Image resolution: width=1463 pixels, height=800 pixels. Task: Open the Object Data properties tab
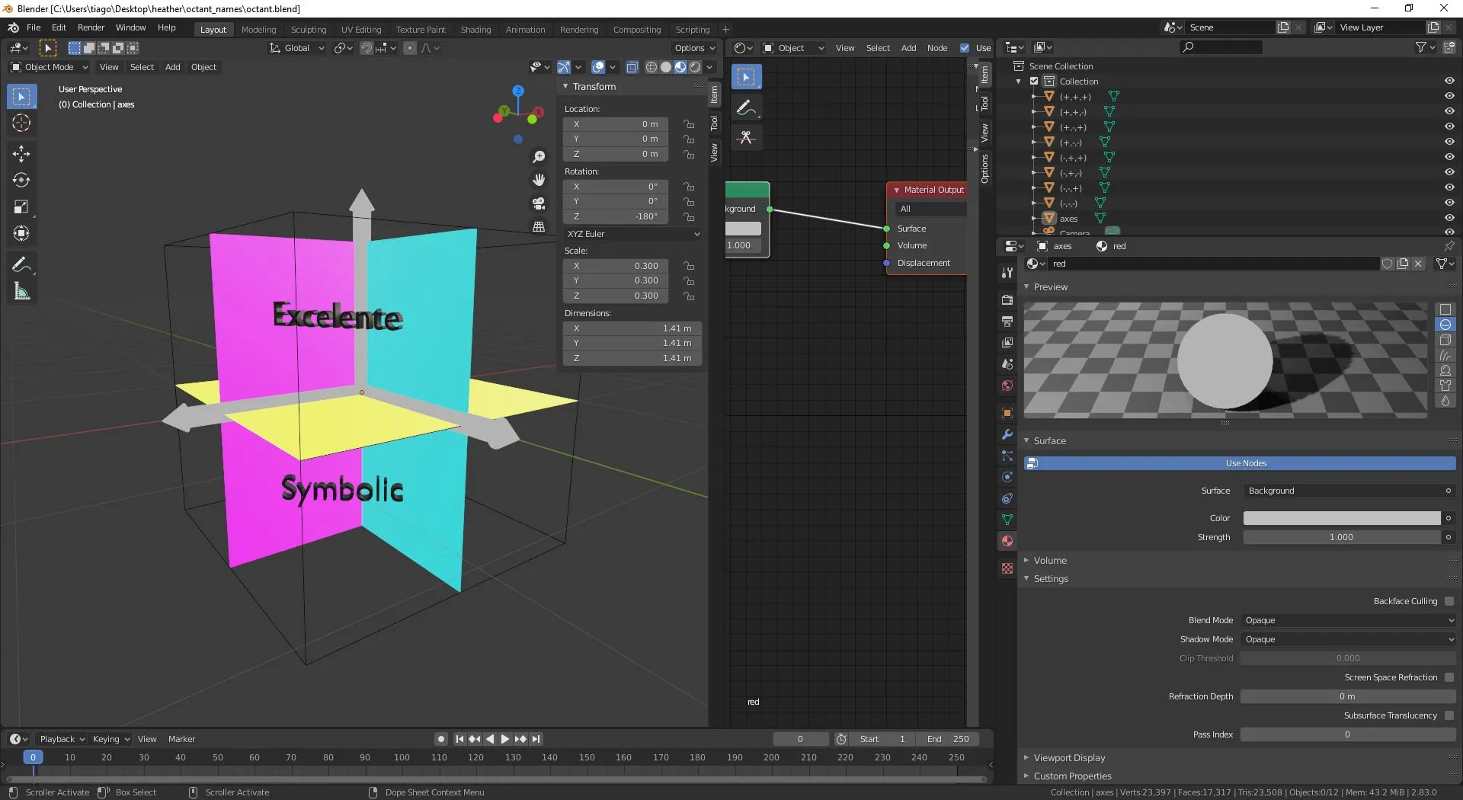(1007, 520)
